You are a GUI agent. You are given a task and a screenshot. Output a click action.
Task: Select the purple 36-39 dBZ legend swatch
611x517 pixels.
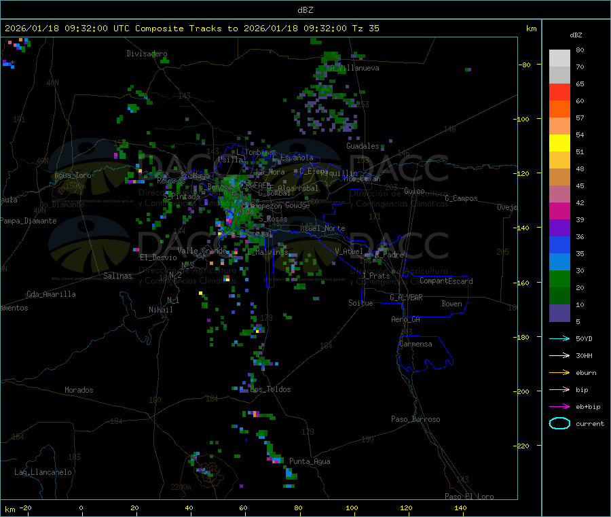(x=559, y=228)
